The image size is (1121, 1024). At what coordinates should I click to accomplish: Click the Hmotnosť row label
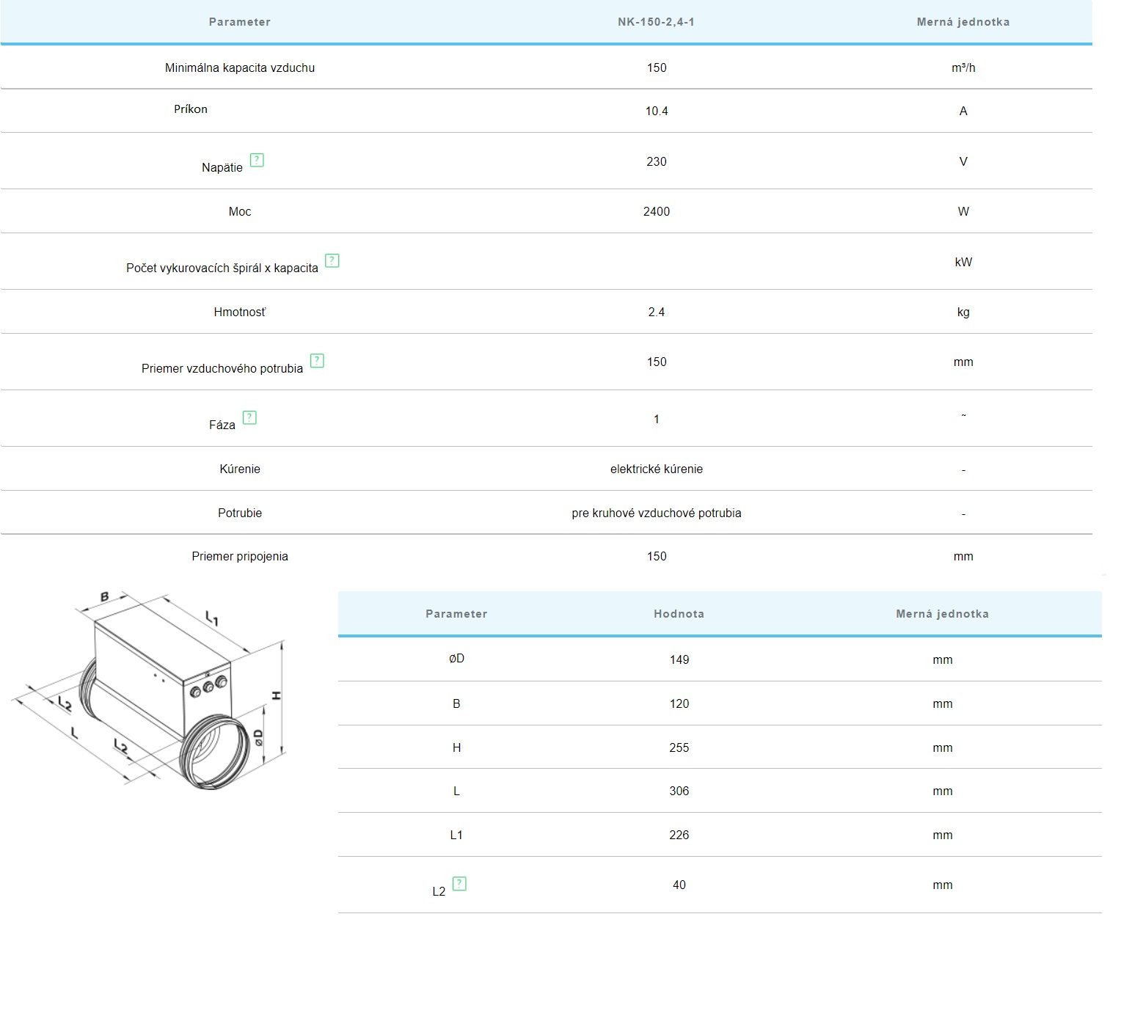point(239,312)
